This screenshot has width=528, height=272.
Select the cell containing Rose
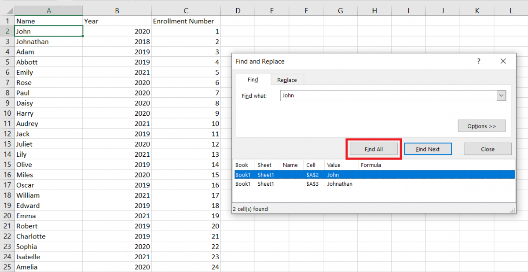49,83
